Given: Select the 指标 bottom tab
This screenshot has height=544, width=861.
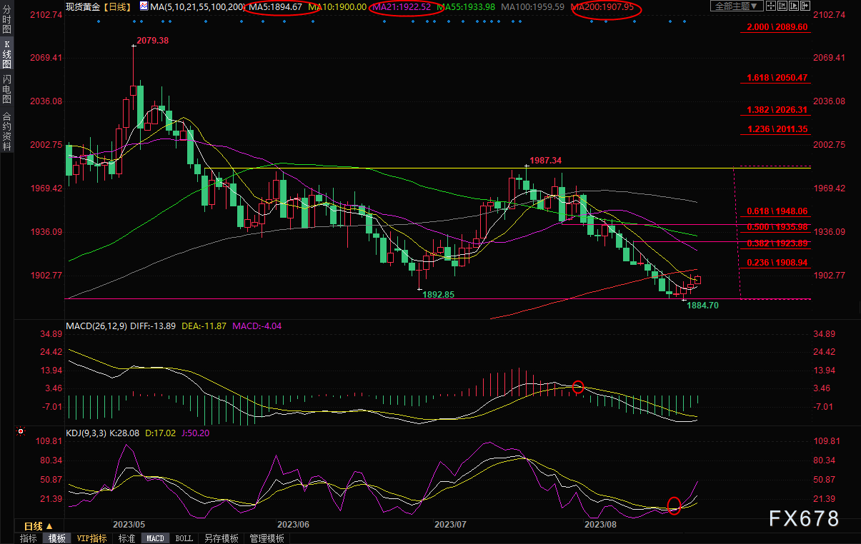Looking at the screenshot, I should (29, 538).
